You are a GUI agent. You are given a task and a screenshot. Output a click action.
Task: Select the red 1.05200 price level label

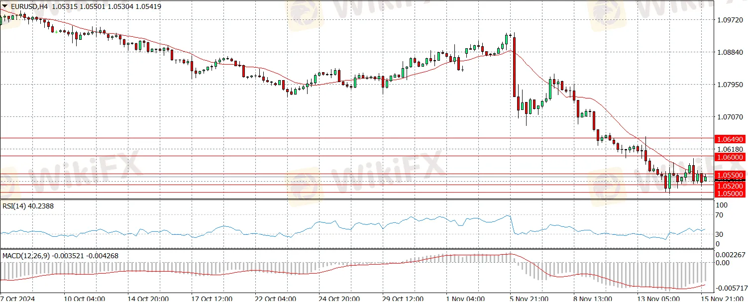(731, 186)
